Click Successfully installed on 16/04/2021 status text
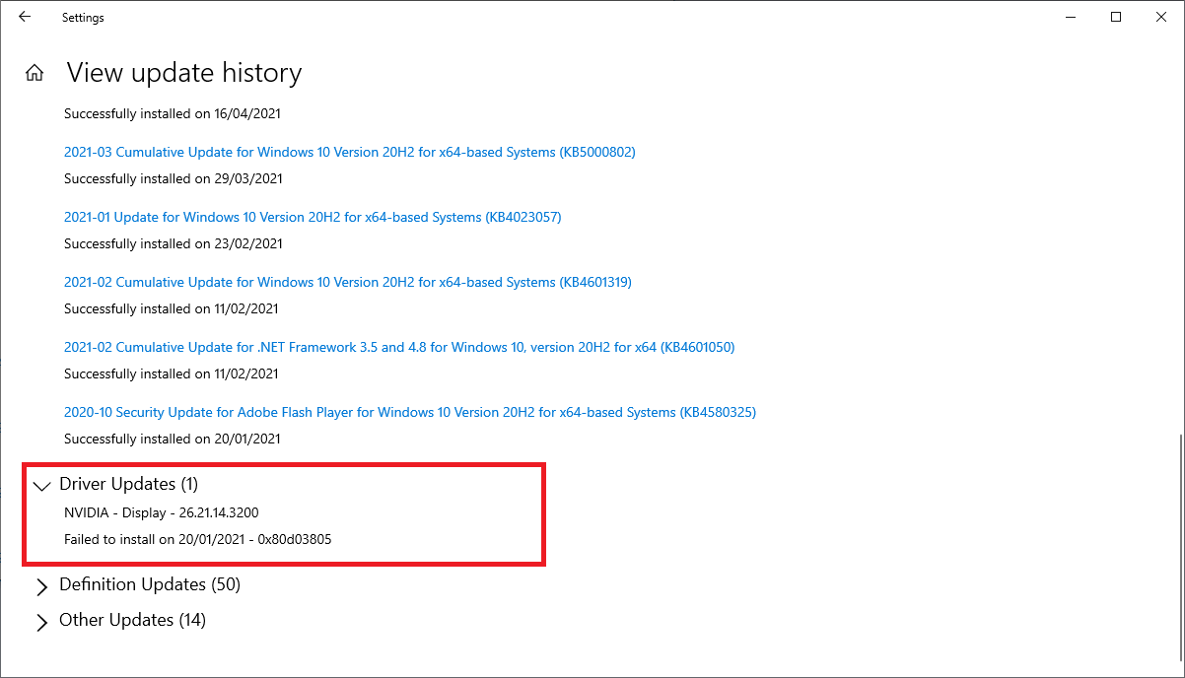1185x678 pixels. pos(173,113)
